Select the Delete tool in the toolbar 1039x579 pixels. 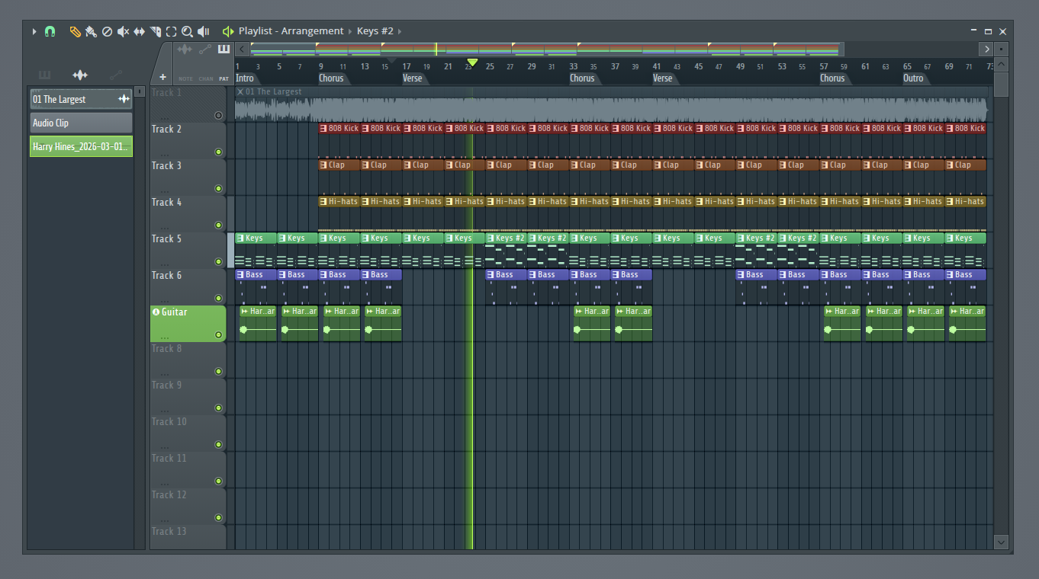click(x=107, y=32)
